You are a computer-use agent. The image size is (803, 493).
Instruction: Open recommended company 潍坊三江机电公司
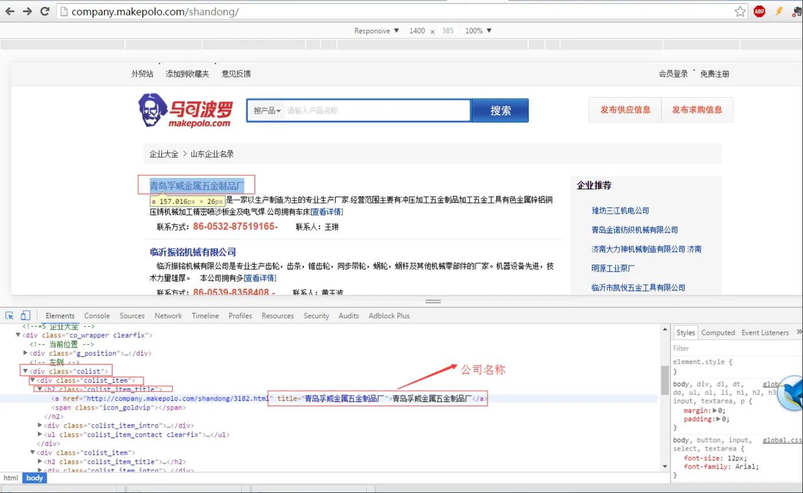620,211
